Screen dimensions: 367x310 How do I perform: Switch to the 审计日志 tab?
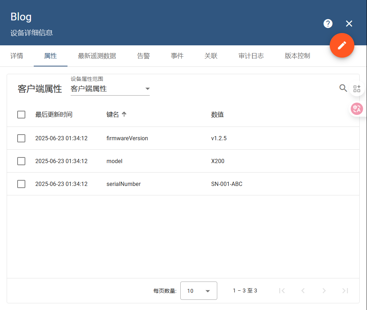[251, 56]
